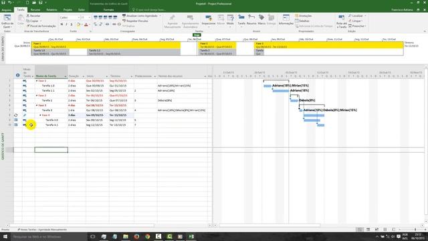Click the Recortar (cut) icon
Screen dimensions: 428x241
[x=28, y=16]
